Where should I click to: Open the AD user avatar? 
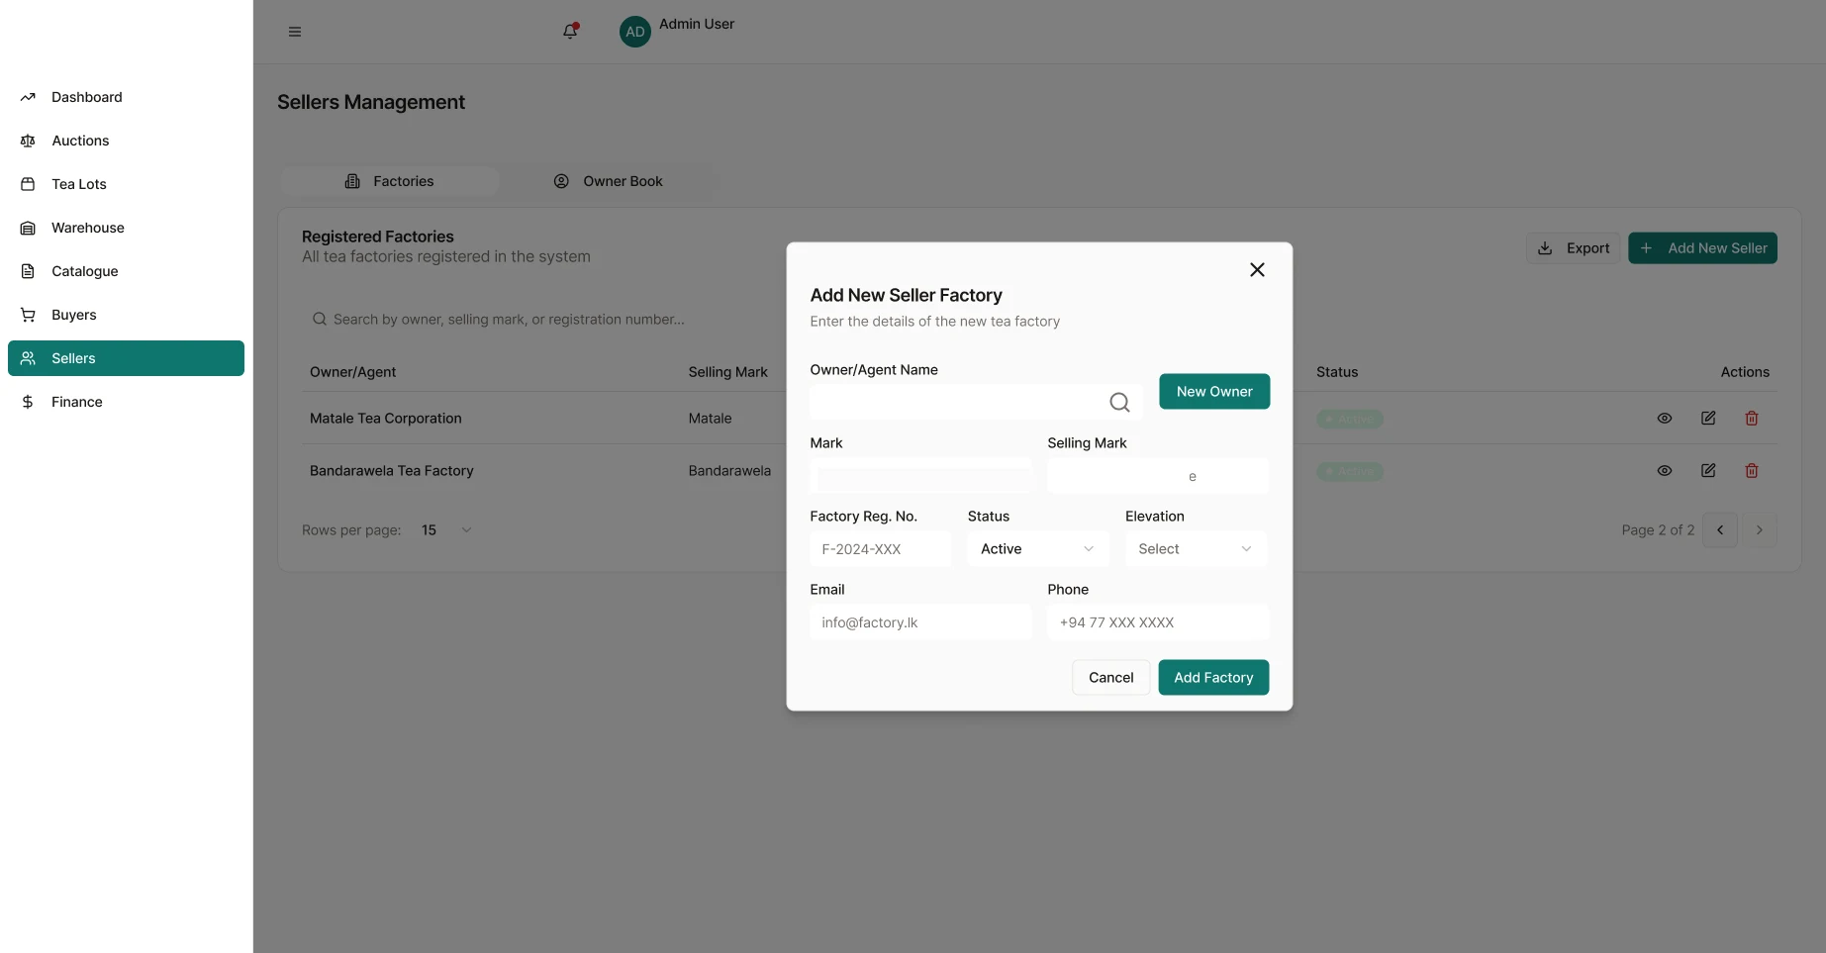pyautogui.click(x=634, y=32)
